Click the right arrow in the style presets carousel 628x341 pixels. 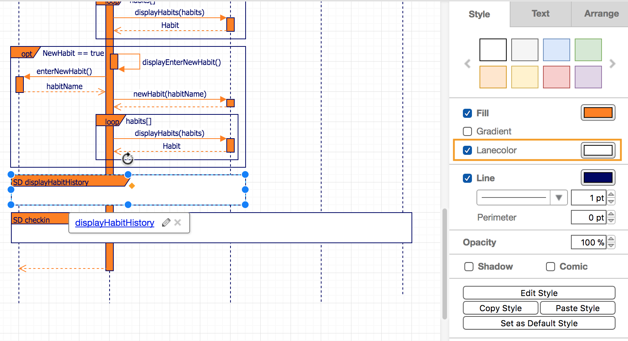pyautogui.click(x=613, y=64)
